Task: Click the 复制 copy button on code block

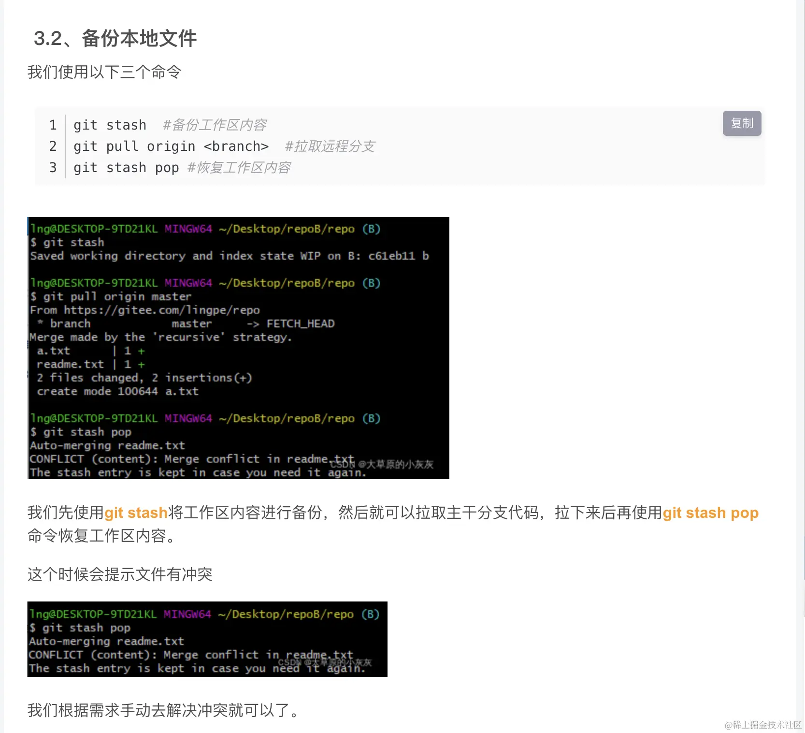Action: 742,123
